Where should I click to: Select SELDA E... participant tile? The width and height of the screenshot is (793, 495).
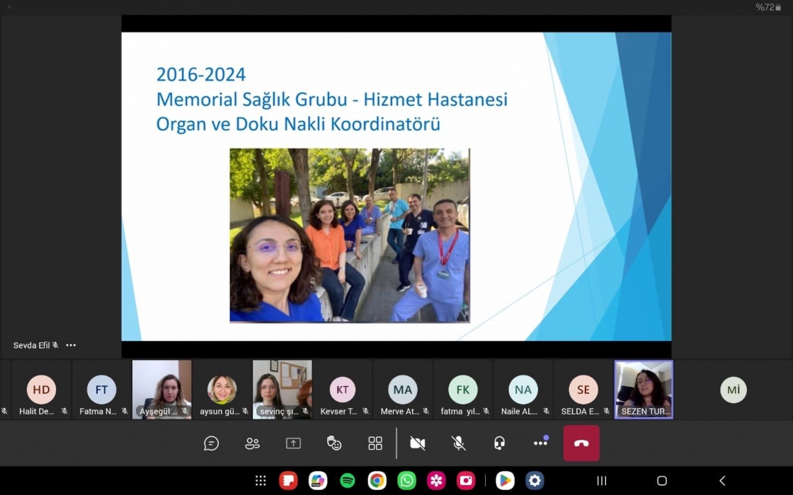[583, 390]
